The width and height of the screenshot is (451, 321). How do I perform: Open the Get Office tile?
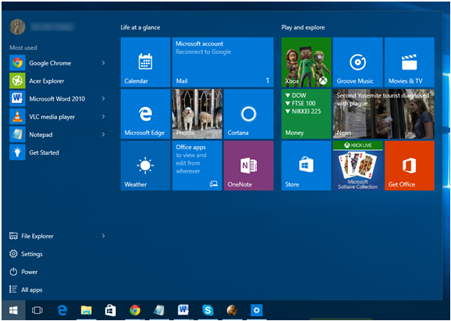coord(410,166)
